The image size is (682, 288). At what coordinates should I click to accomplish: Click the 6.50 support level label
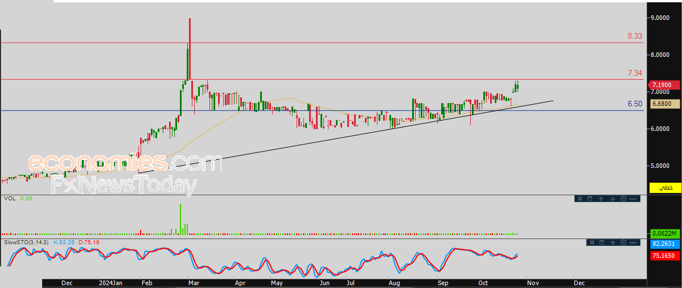pyautogui.click(x=635, y=104)
